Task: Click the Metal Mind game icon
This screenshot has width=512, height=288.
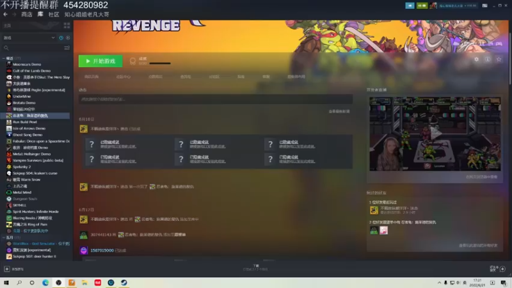Action: [9, 193]
